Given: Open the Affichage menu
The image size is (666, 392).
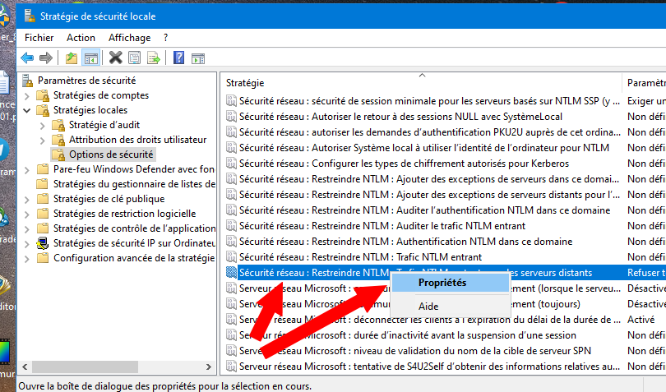Looking at the screenshot, I should [x=130, y=38].
